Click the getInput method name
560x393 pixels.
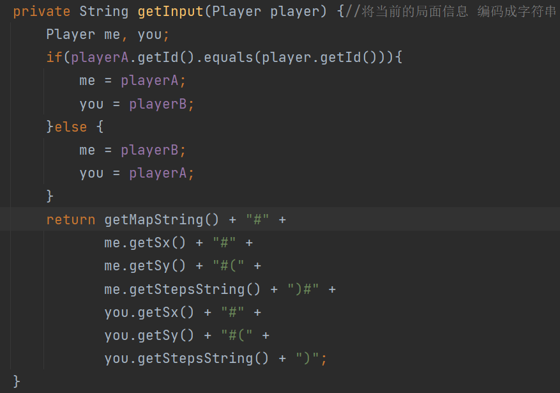point(170,12)
